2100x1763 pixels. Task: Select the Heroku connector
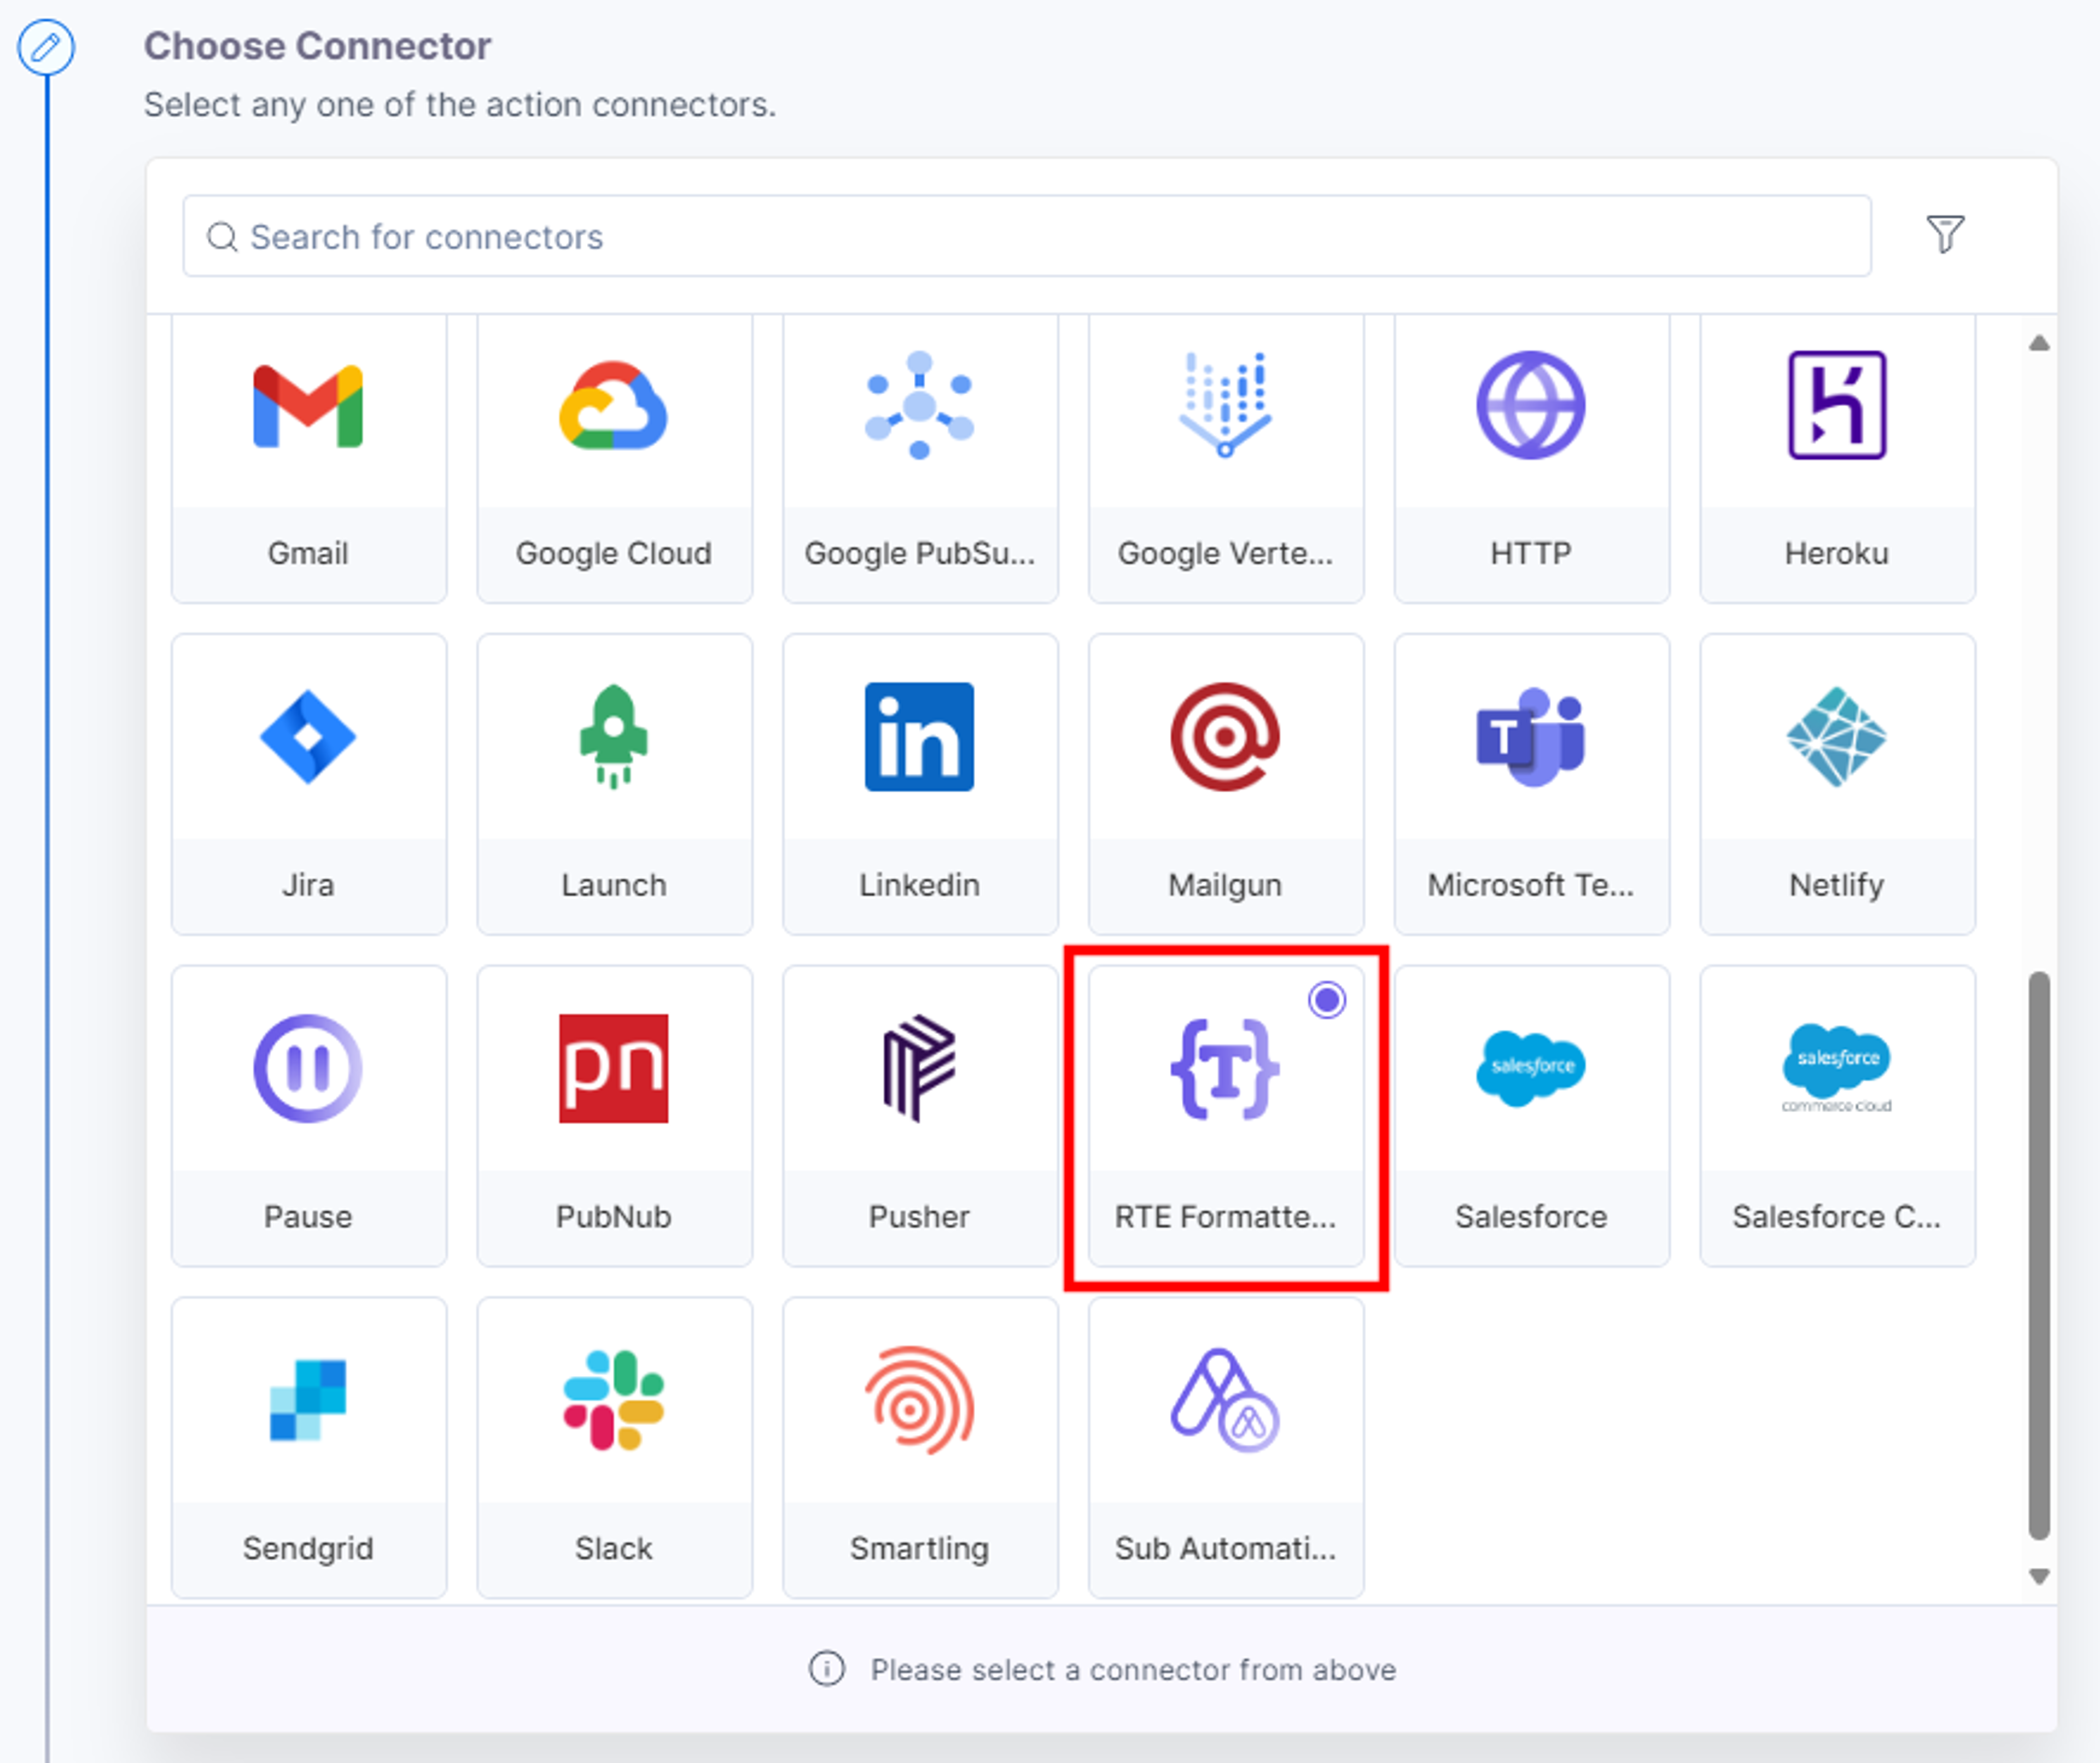(x=1838, y=458)
